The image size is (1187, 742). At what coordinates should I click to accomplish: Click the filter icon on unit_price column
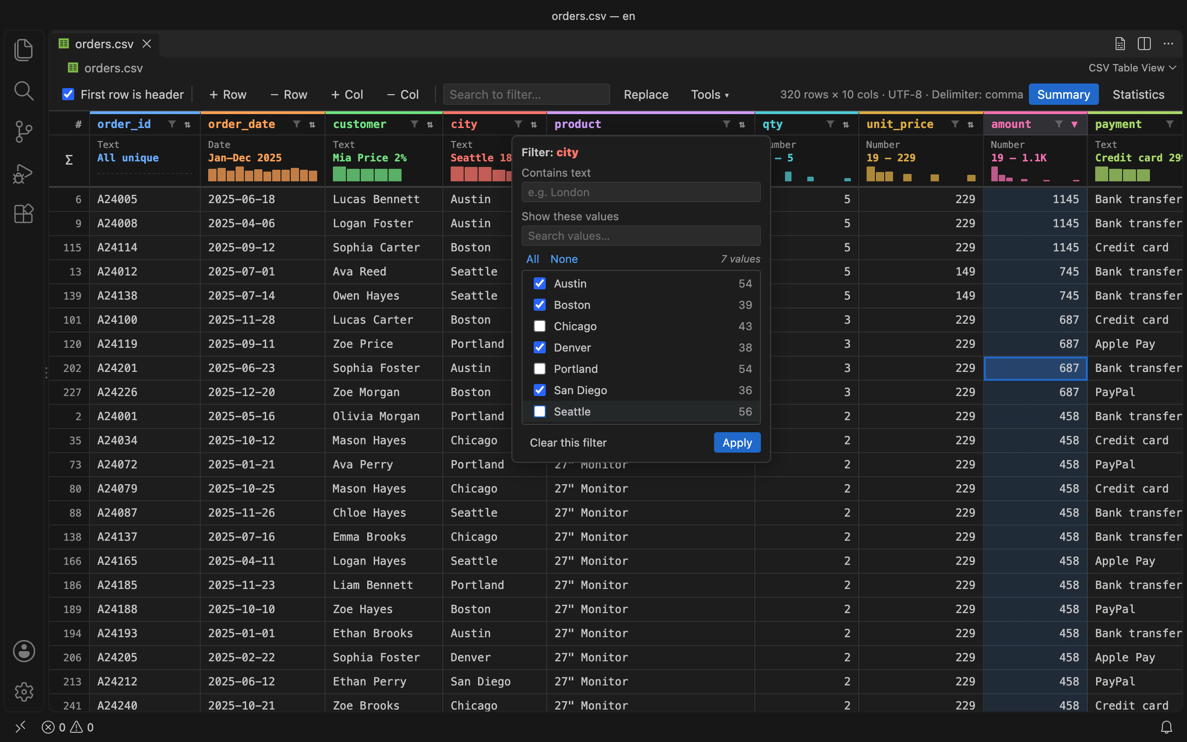(955, 124)
